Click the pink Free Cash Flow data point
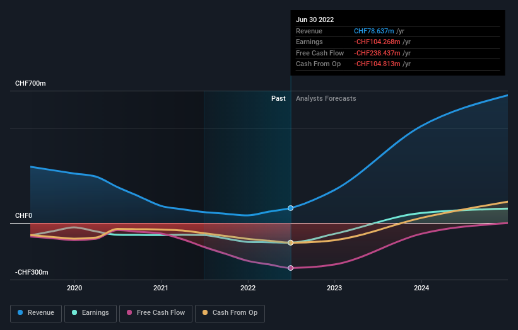The width and height of the screenshot is (518, 330). point(290,268)
